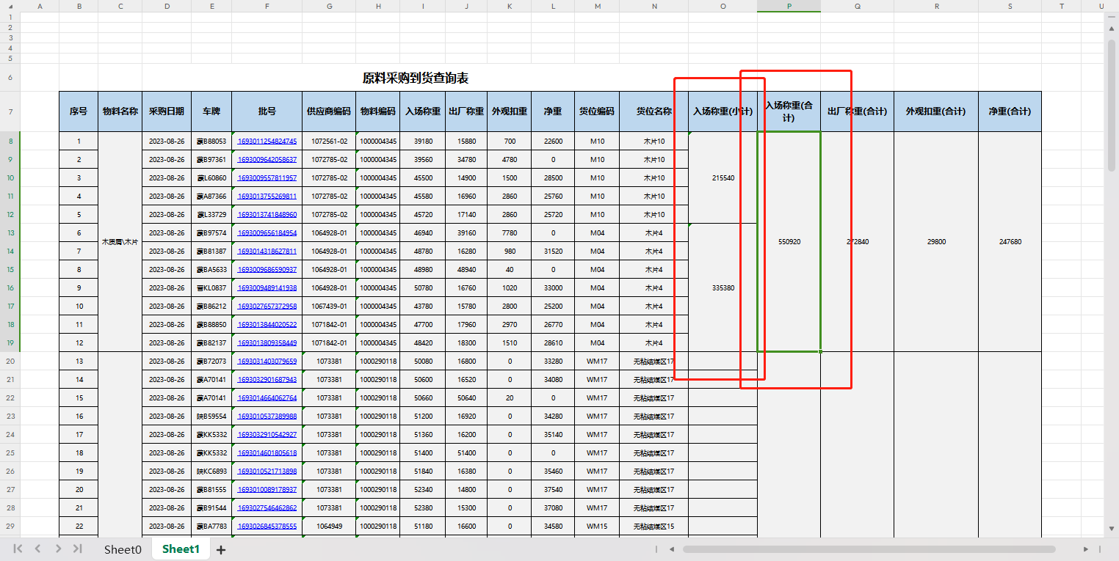Screen dimensions: 1119x561
Task: Select row 20 header
Action: tap(10, 361)
